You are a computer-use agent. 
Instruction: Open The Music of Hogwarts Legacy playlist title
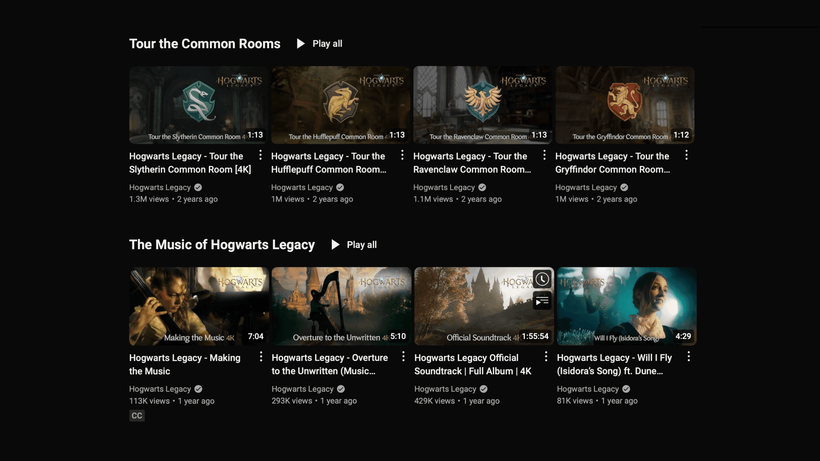point(222,245)
